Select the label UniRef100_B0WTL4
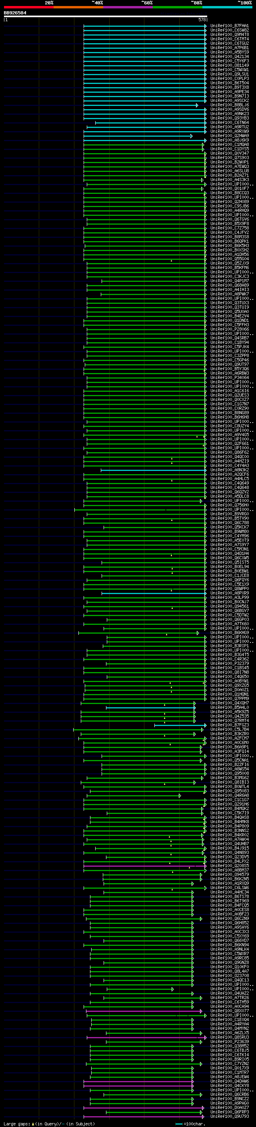This screenshot has height=1127, width=256. 229,787
